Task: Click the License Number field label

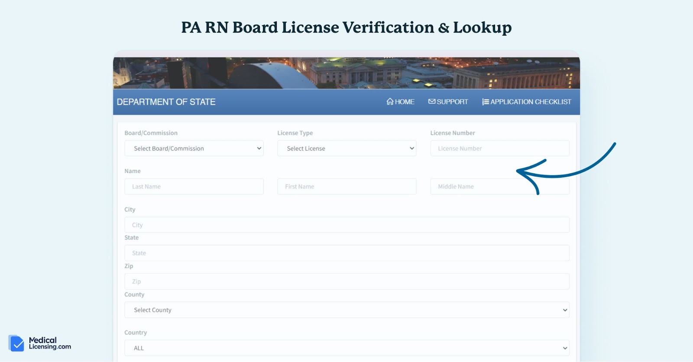Action: tap(453, 133)
